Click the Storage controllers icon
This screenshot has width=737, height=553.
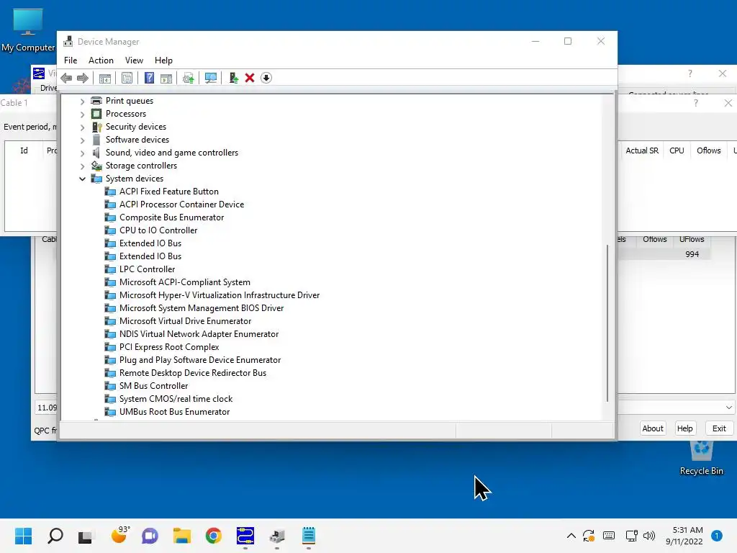click(x=96, y=166)
